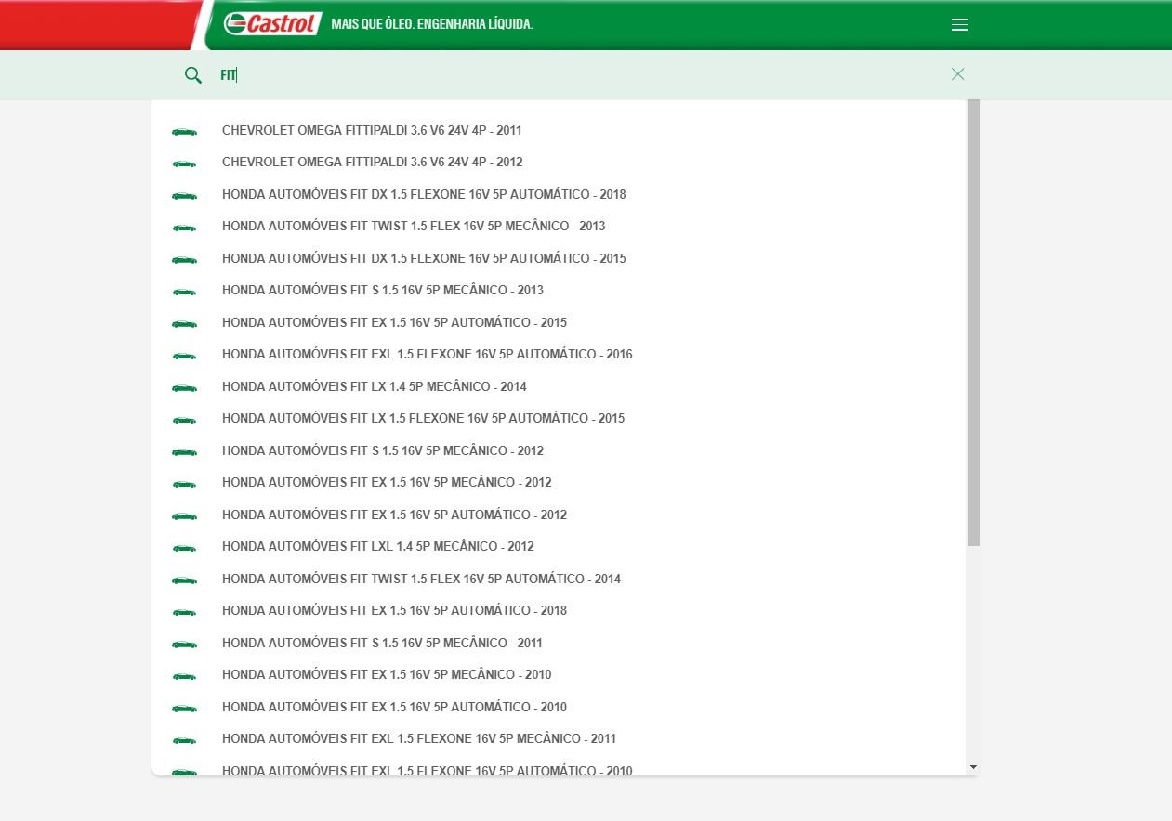Viewport: 1172px width, 821px height.
Task: Choose Honda Fit DX 1.5 Flexone Automático 2018
Action: pos(423,195)
